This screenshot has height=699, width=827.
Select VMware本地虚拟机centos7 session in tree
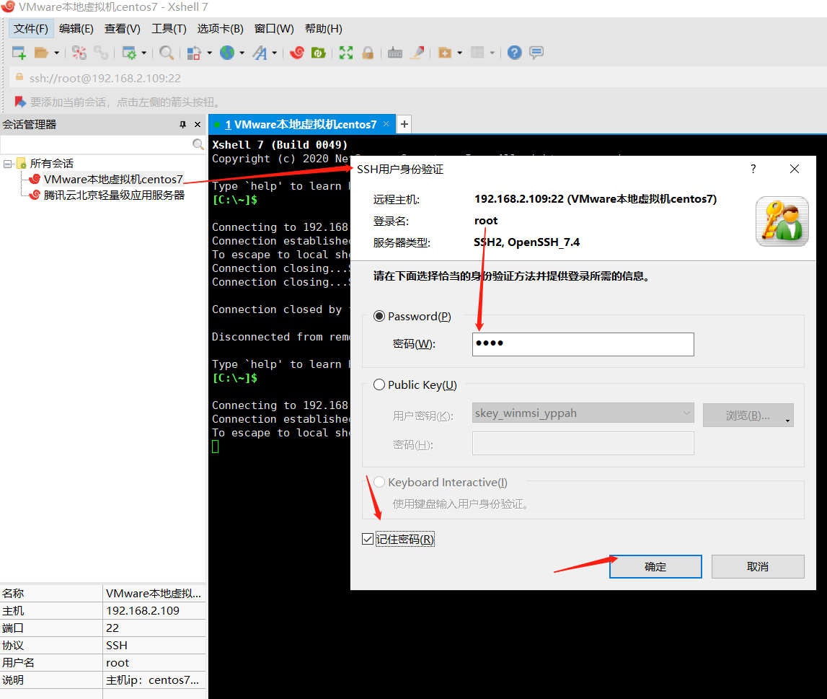point(113,180)
